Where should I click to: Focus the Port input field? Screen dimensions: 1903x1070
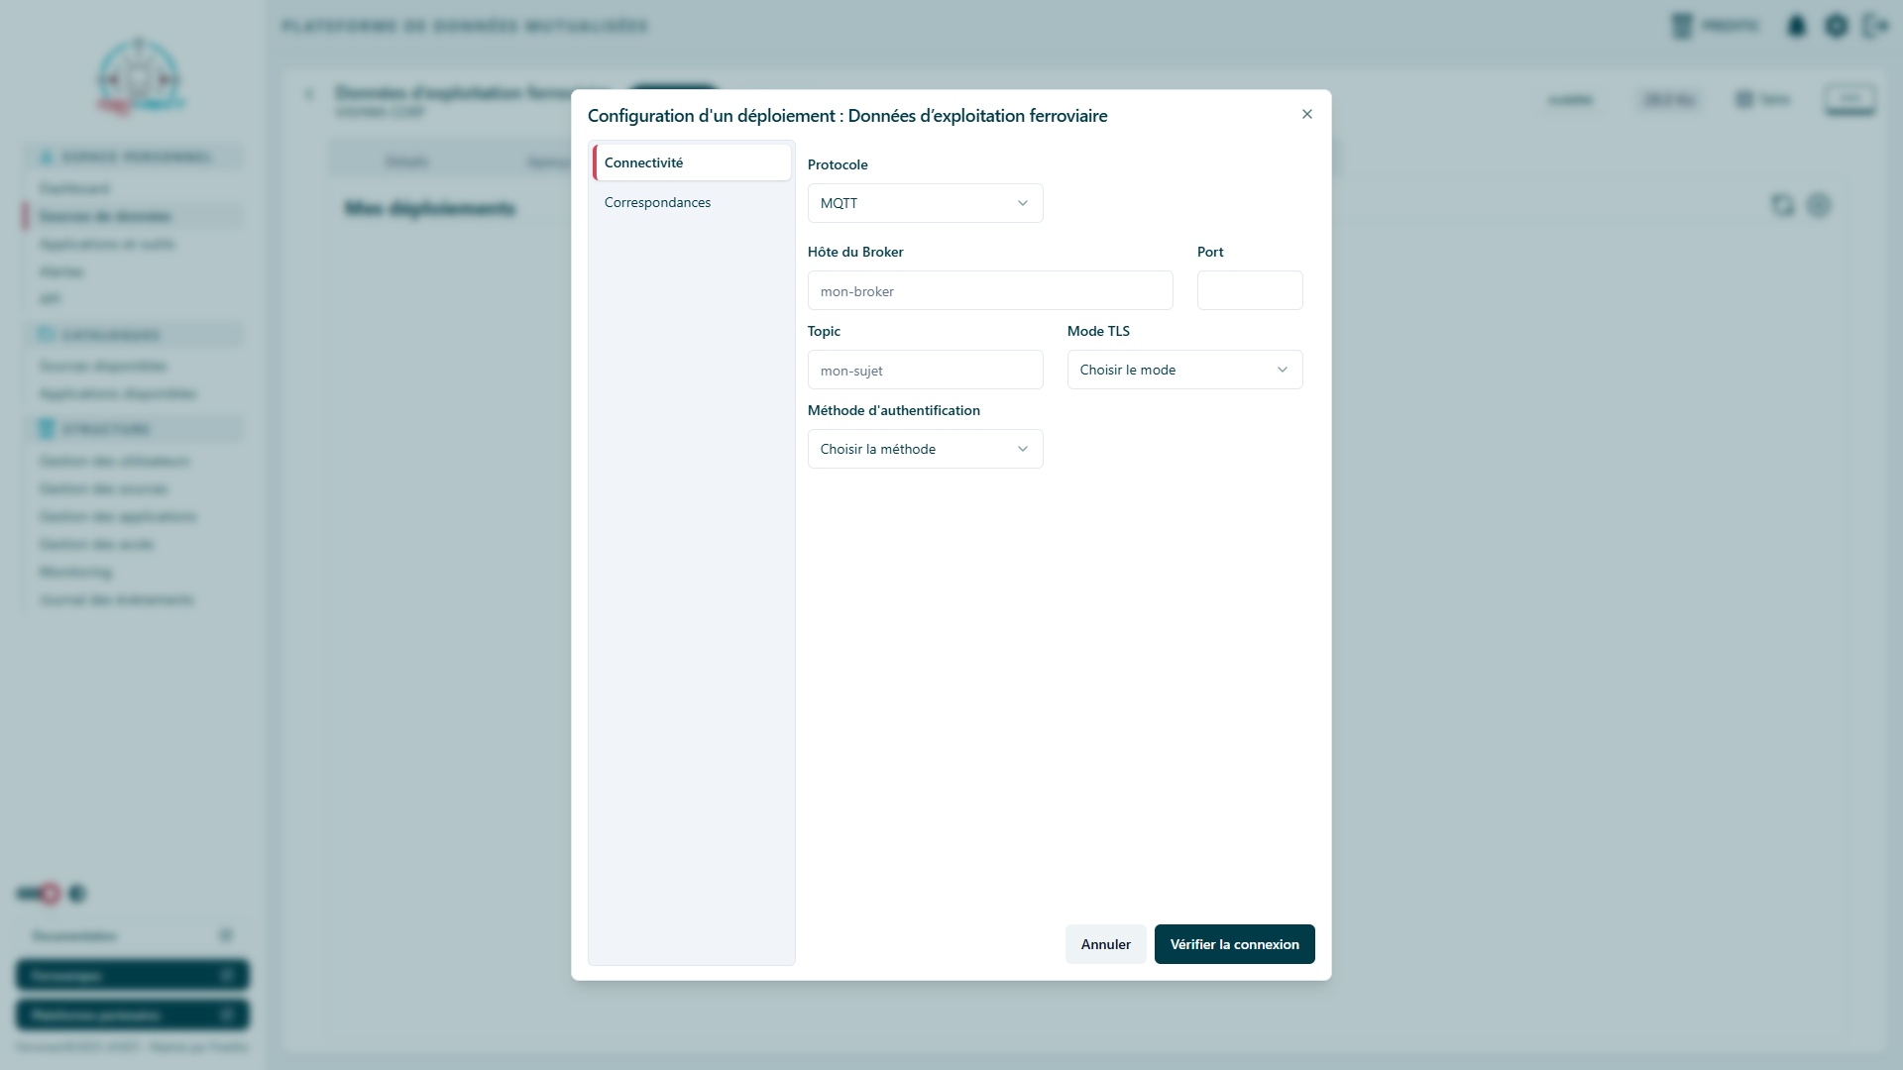pos(1250,290)
